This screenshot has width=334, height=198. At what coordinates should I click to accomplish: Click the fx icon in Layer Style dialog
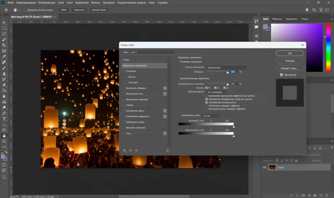124,150
